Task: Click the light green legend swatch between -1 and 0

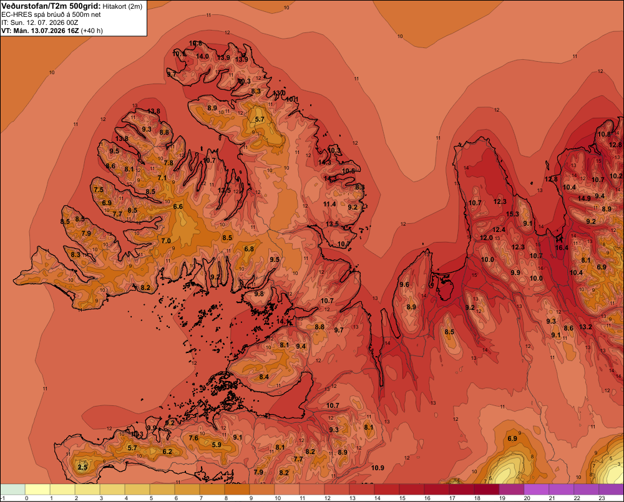Action: (12, 490)
